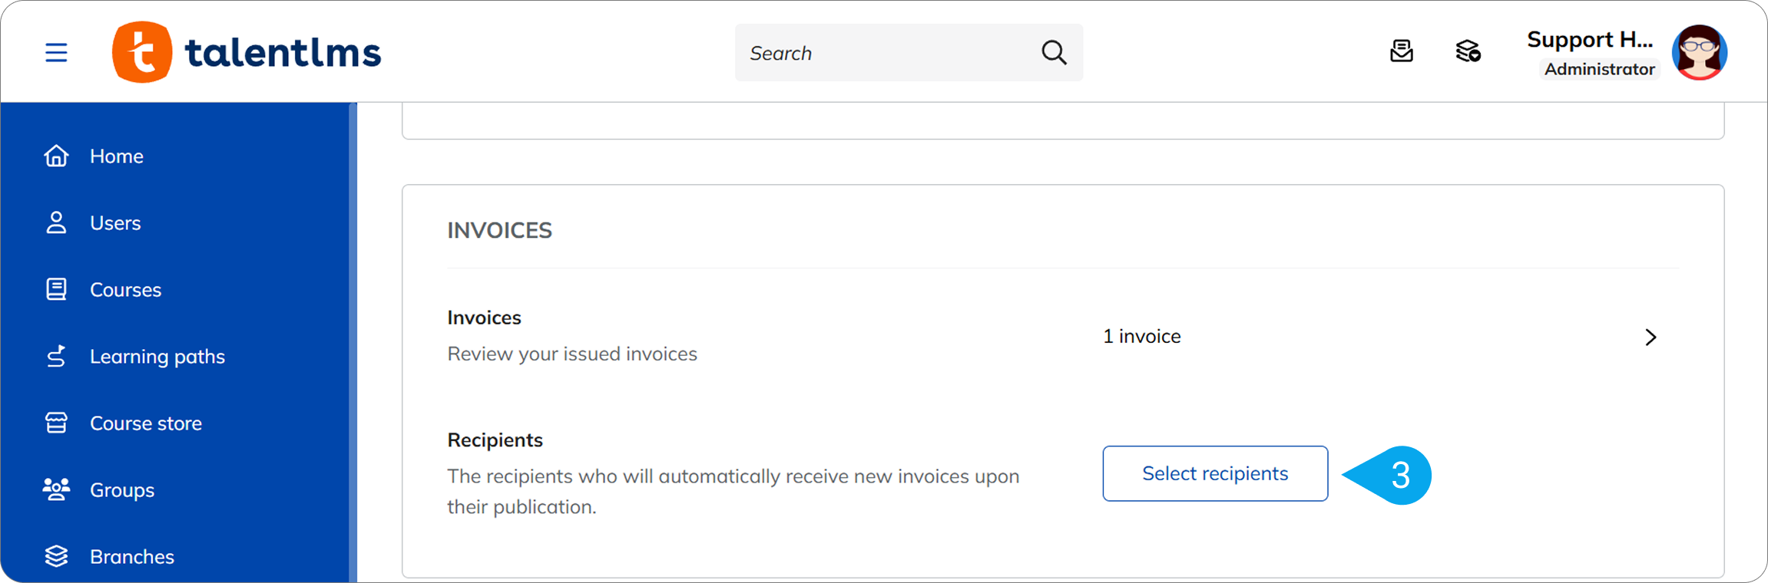Click the stacked layers check icon in header
Image resolution: width=1768 pixels, height=583 pixels.
(1468, 51)
